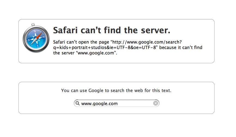Screen dimensions: 236x137
Task: Click the "Safari can't find the server." heading
Action: click(111, 30)
